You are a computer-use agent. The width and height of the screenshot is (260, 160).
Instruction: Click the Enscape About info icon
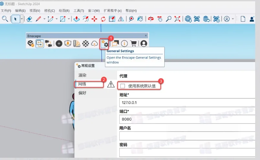point(125,44)
